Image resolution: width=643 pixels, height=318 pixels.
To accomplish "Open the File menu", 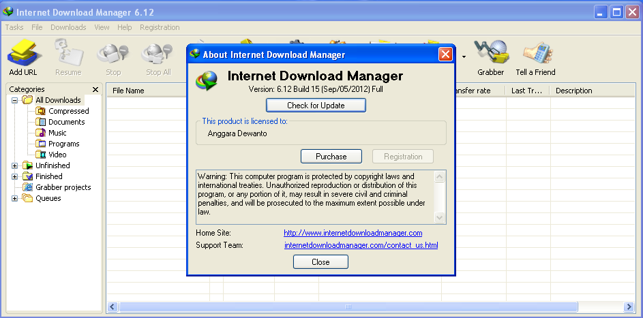I will pyautogui.click(x=37, y=27).
